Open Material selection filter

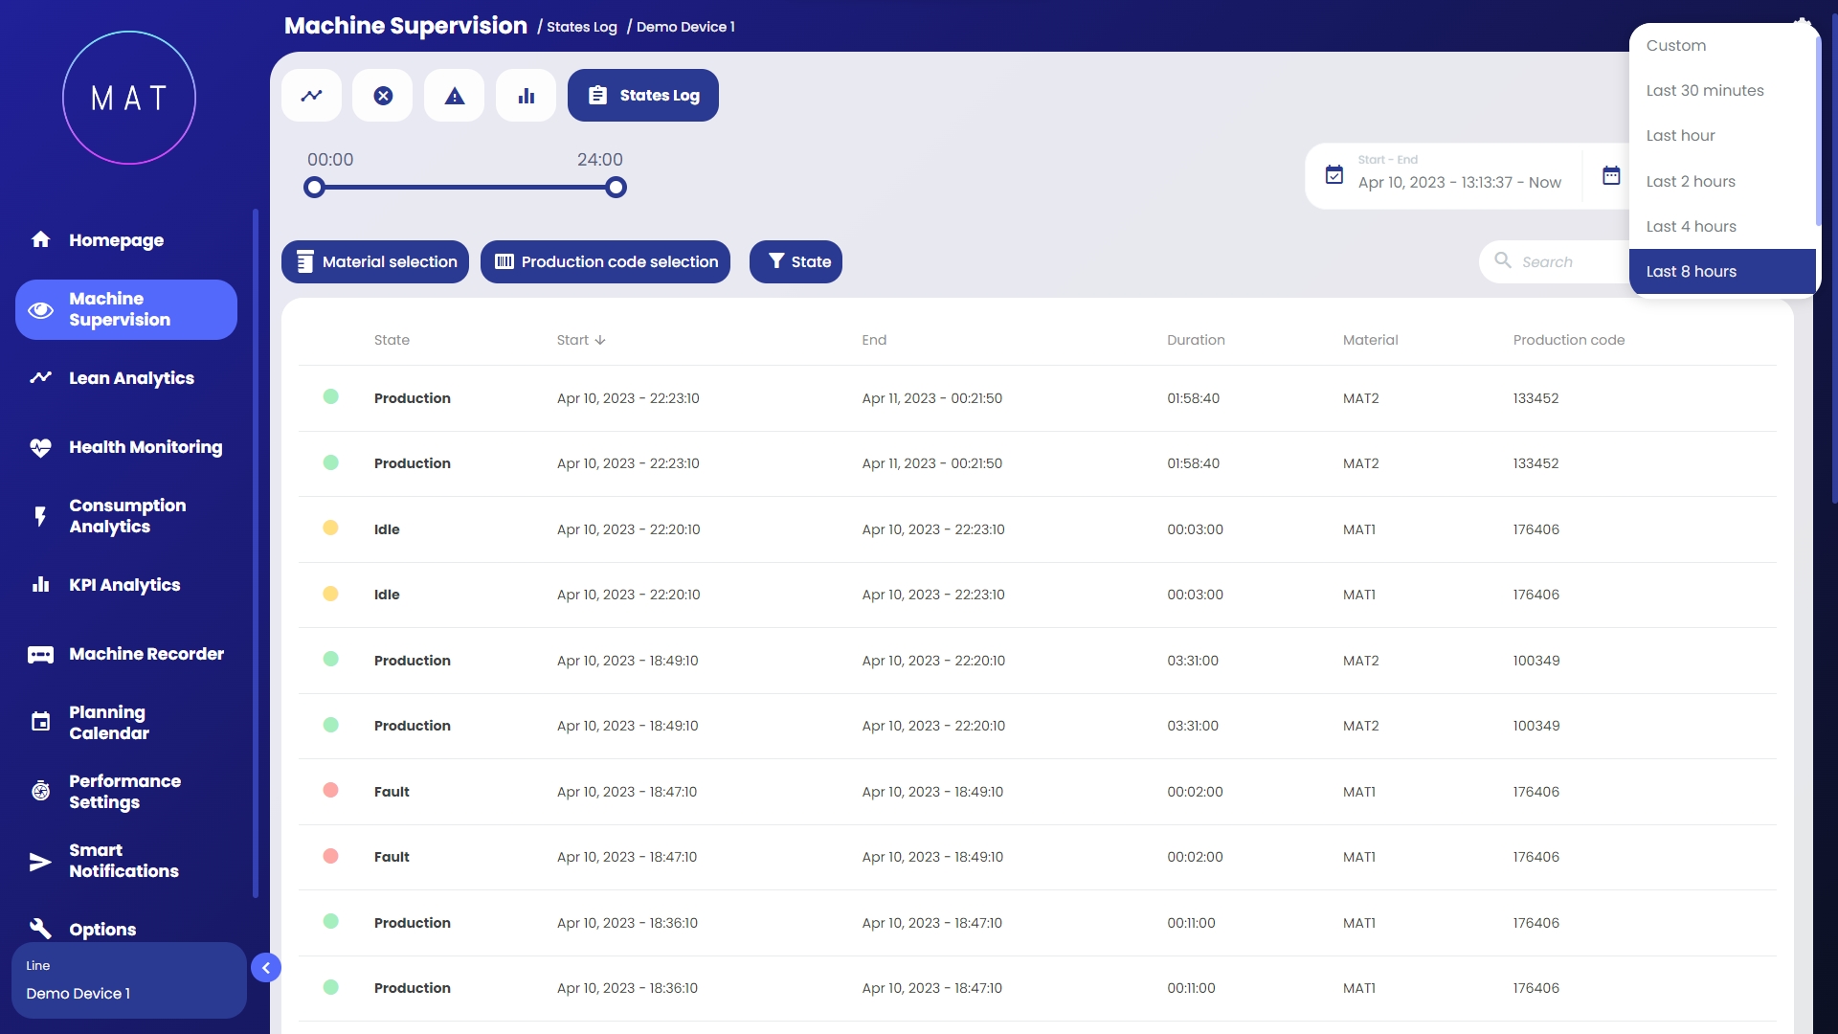coord(375,261)
